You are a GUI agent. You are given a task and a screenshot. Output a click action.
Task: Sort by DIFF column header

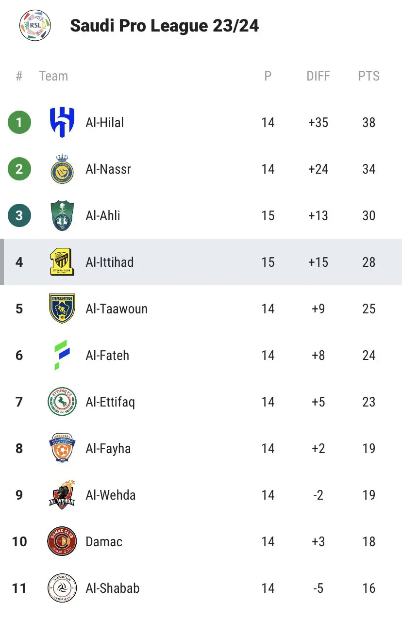[318, 76]
